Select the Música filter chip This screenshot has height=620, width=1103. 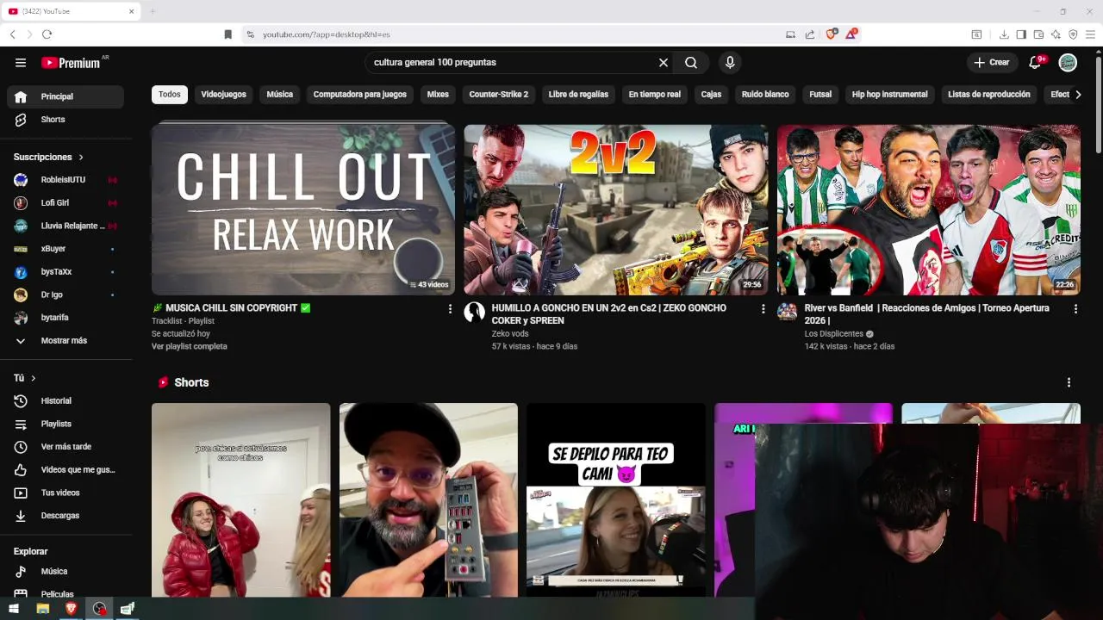tap(280, 95)
